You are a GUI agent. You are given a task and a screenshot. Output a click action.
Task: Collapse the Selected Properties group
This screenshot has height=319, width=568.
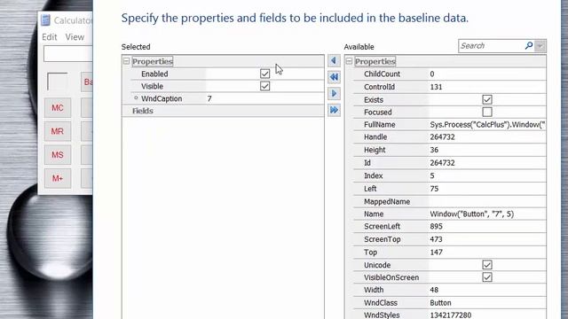coord(126,61)
